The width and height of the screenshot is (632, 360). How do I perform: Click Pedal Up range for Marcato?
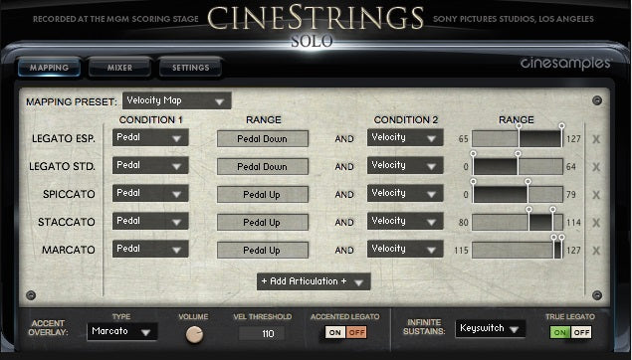pyautogui.click(x=263, y=250)
